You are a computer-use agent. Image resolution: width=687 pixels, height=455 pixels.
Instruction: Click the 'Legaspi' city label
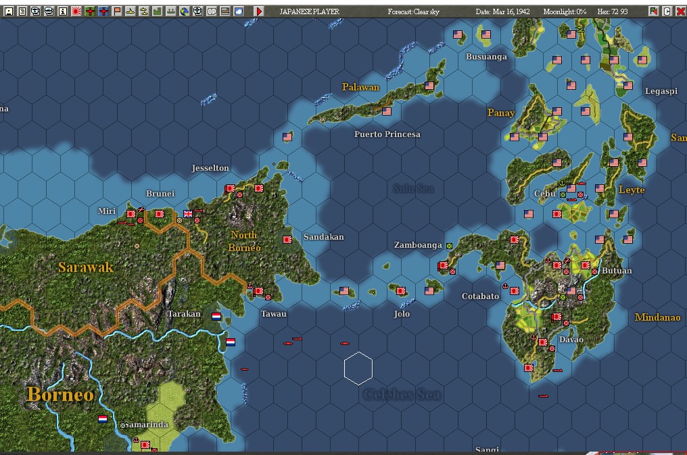(x=661, y=91)
